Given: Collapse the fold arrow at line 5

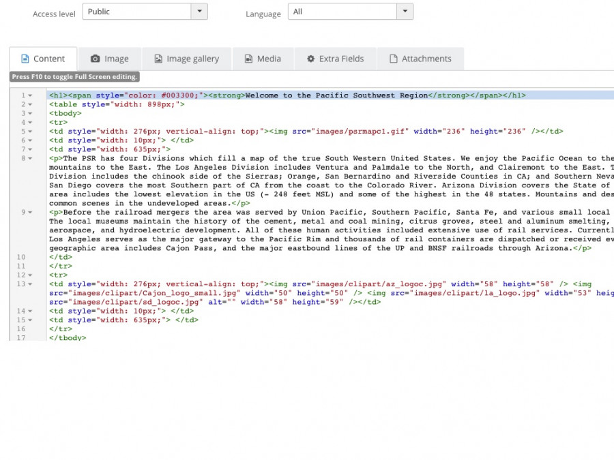Looking at the screenshot, I should point(30,132).
